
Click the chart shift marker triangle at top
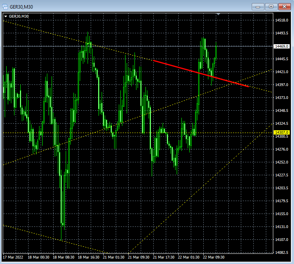(x=218, y=14)
